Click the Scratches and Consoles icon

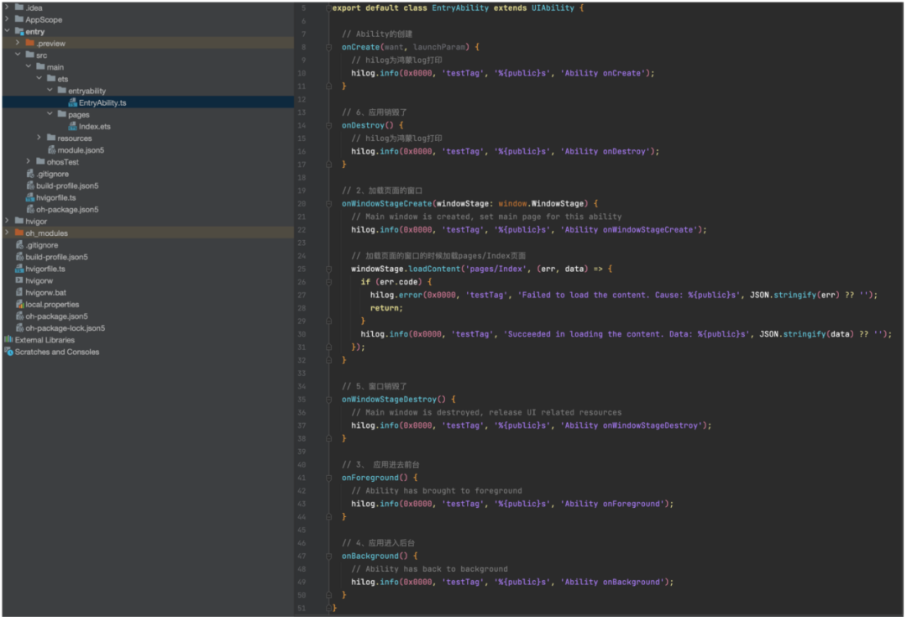point(8,352)
